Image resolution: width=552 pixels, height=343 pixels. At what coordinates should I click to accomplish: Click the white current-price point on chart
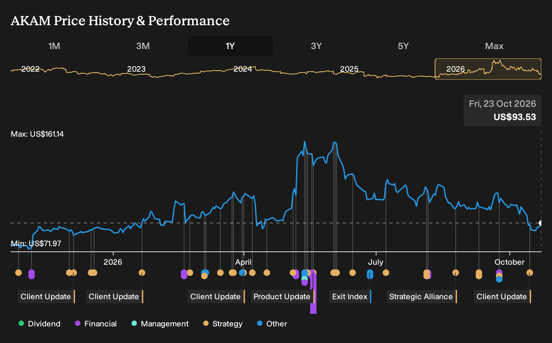click(540, 223)
